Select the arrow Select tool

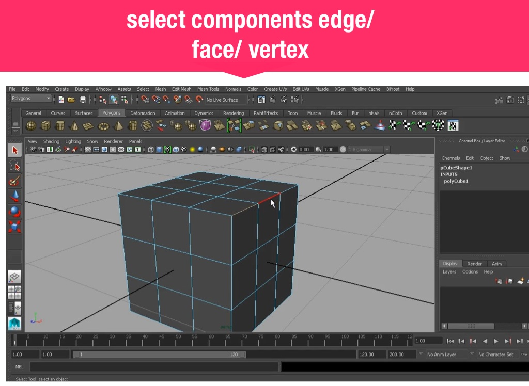tap(14, 150)
